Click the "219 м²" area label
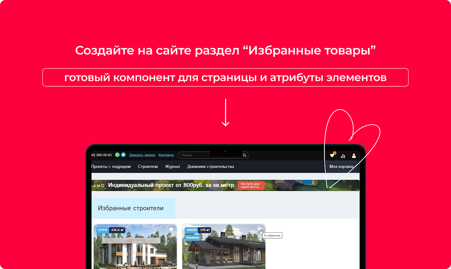The width and height of the screenshot is (451, 269). pyautogui.click(x=205, y=230)
